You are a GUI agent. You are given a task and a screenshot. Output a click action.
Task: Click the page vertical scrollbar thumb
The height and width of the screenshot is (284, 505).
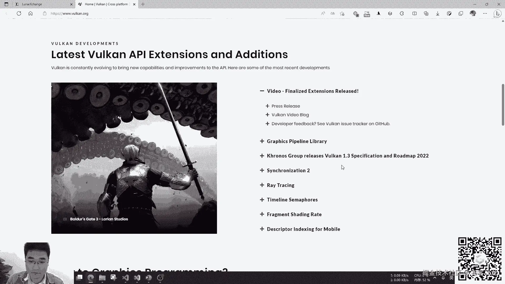(x=503, y=105)
